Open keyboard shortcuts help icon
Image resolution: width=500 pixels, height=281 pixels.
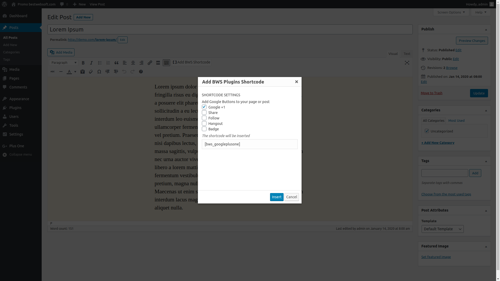coord(141,72)
